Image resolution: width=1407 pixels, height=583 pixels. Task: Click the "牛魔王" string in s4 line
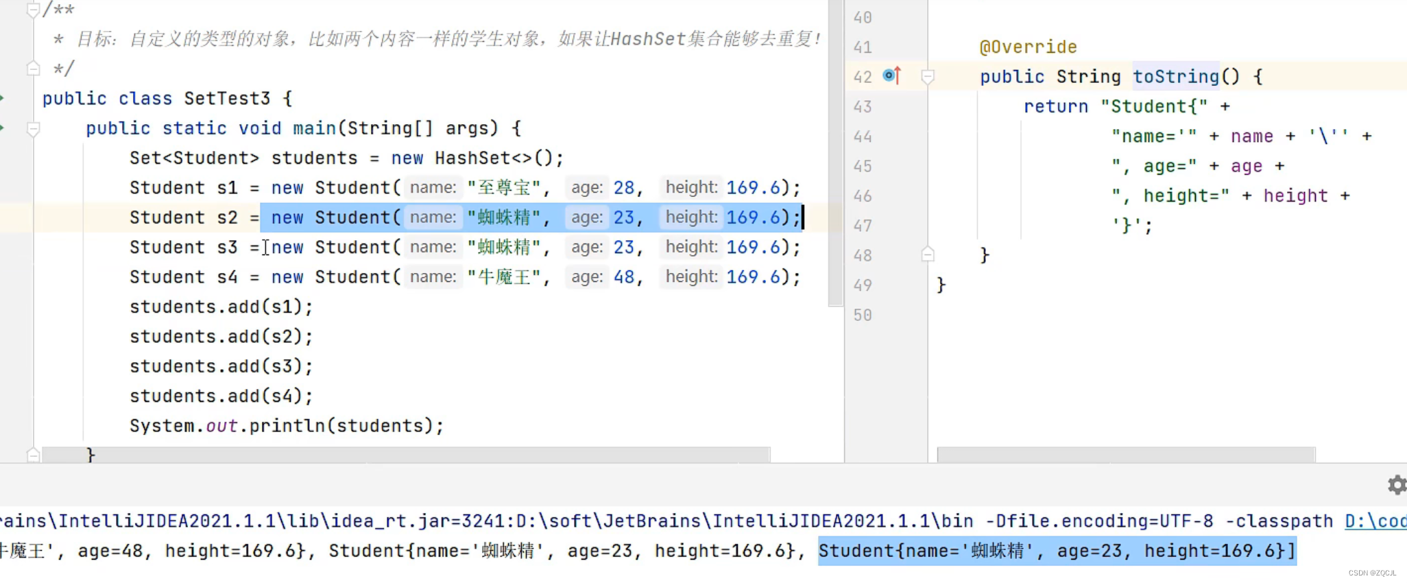504,277
